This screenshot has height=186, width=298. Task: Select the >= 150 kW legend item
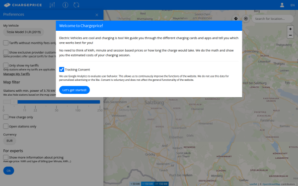tap(161, 184)
